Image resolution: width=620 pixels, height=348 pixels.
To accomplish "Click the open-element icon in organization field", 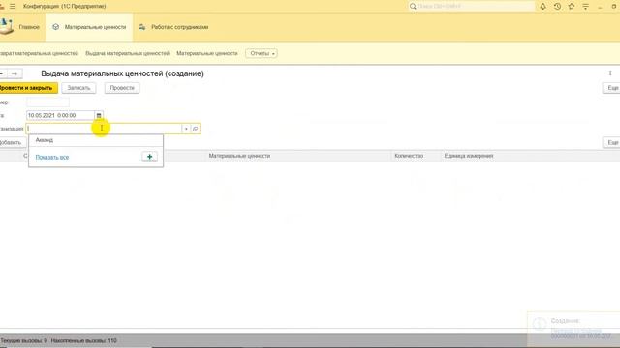I will coord(196,129).
